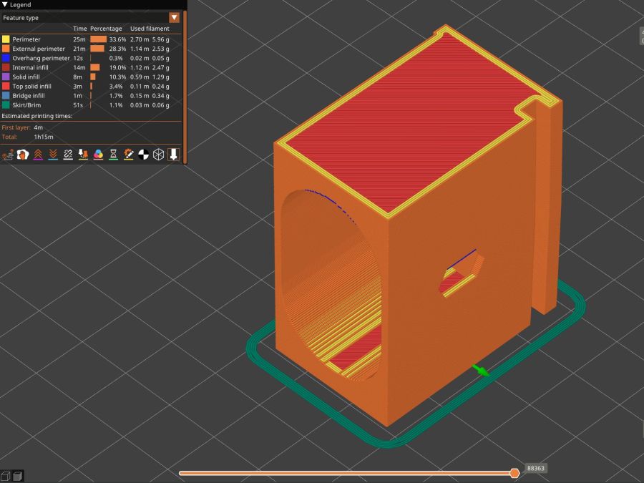Open the Feature type view selector

pyautogui.click(x=86, y=17)
